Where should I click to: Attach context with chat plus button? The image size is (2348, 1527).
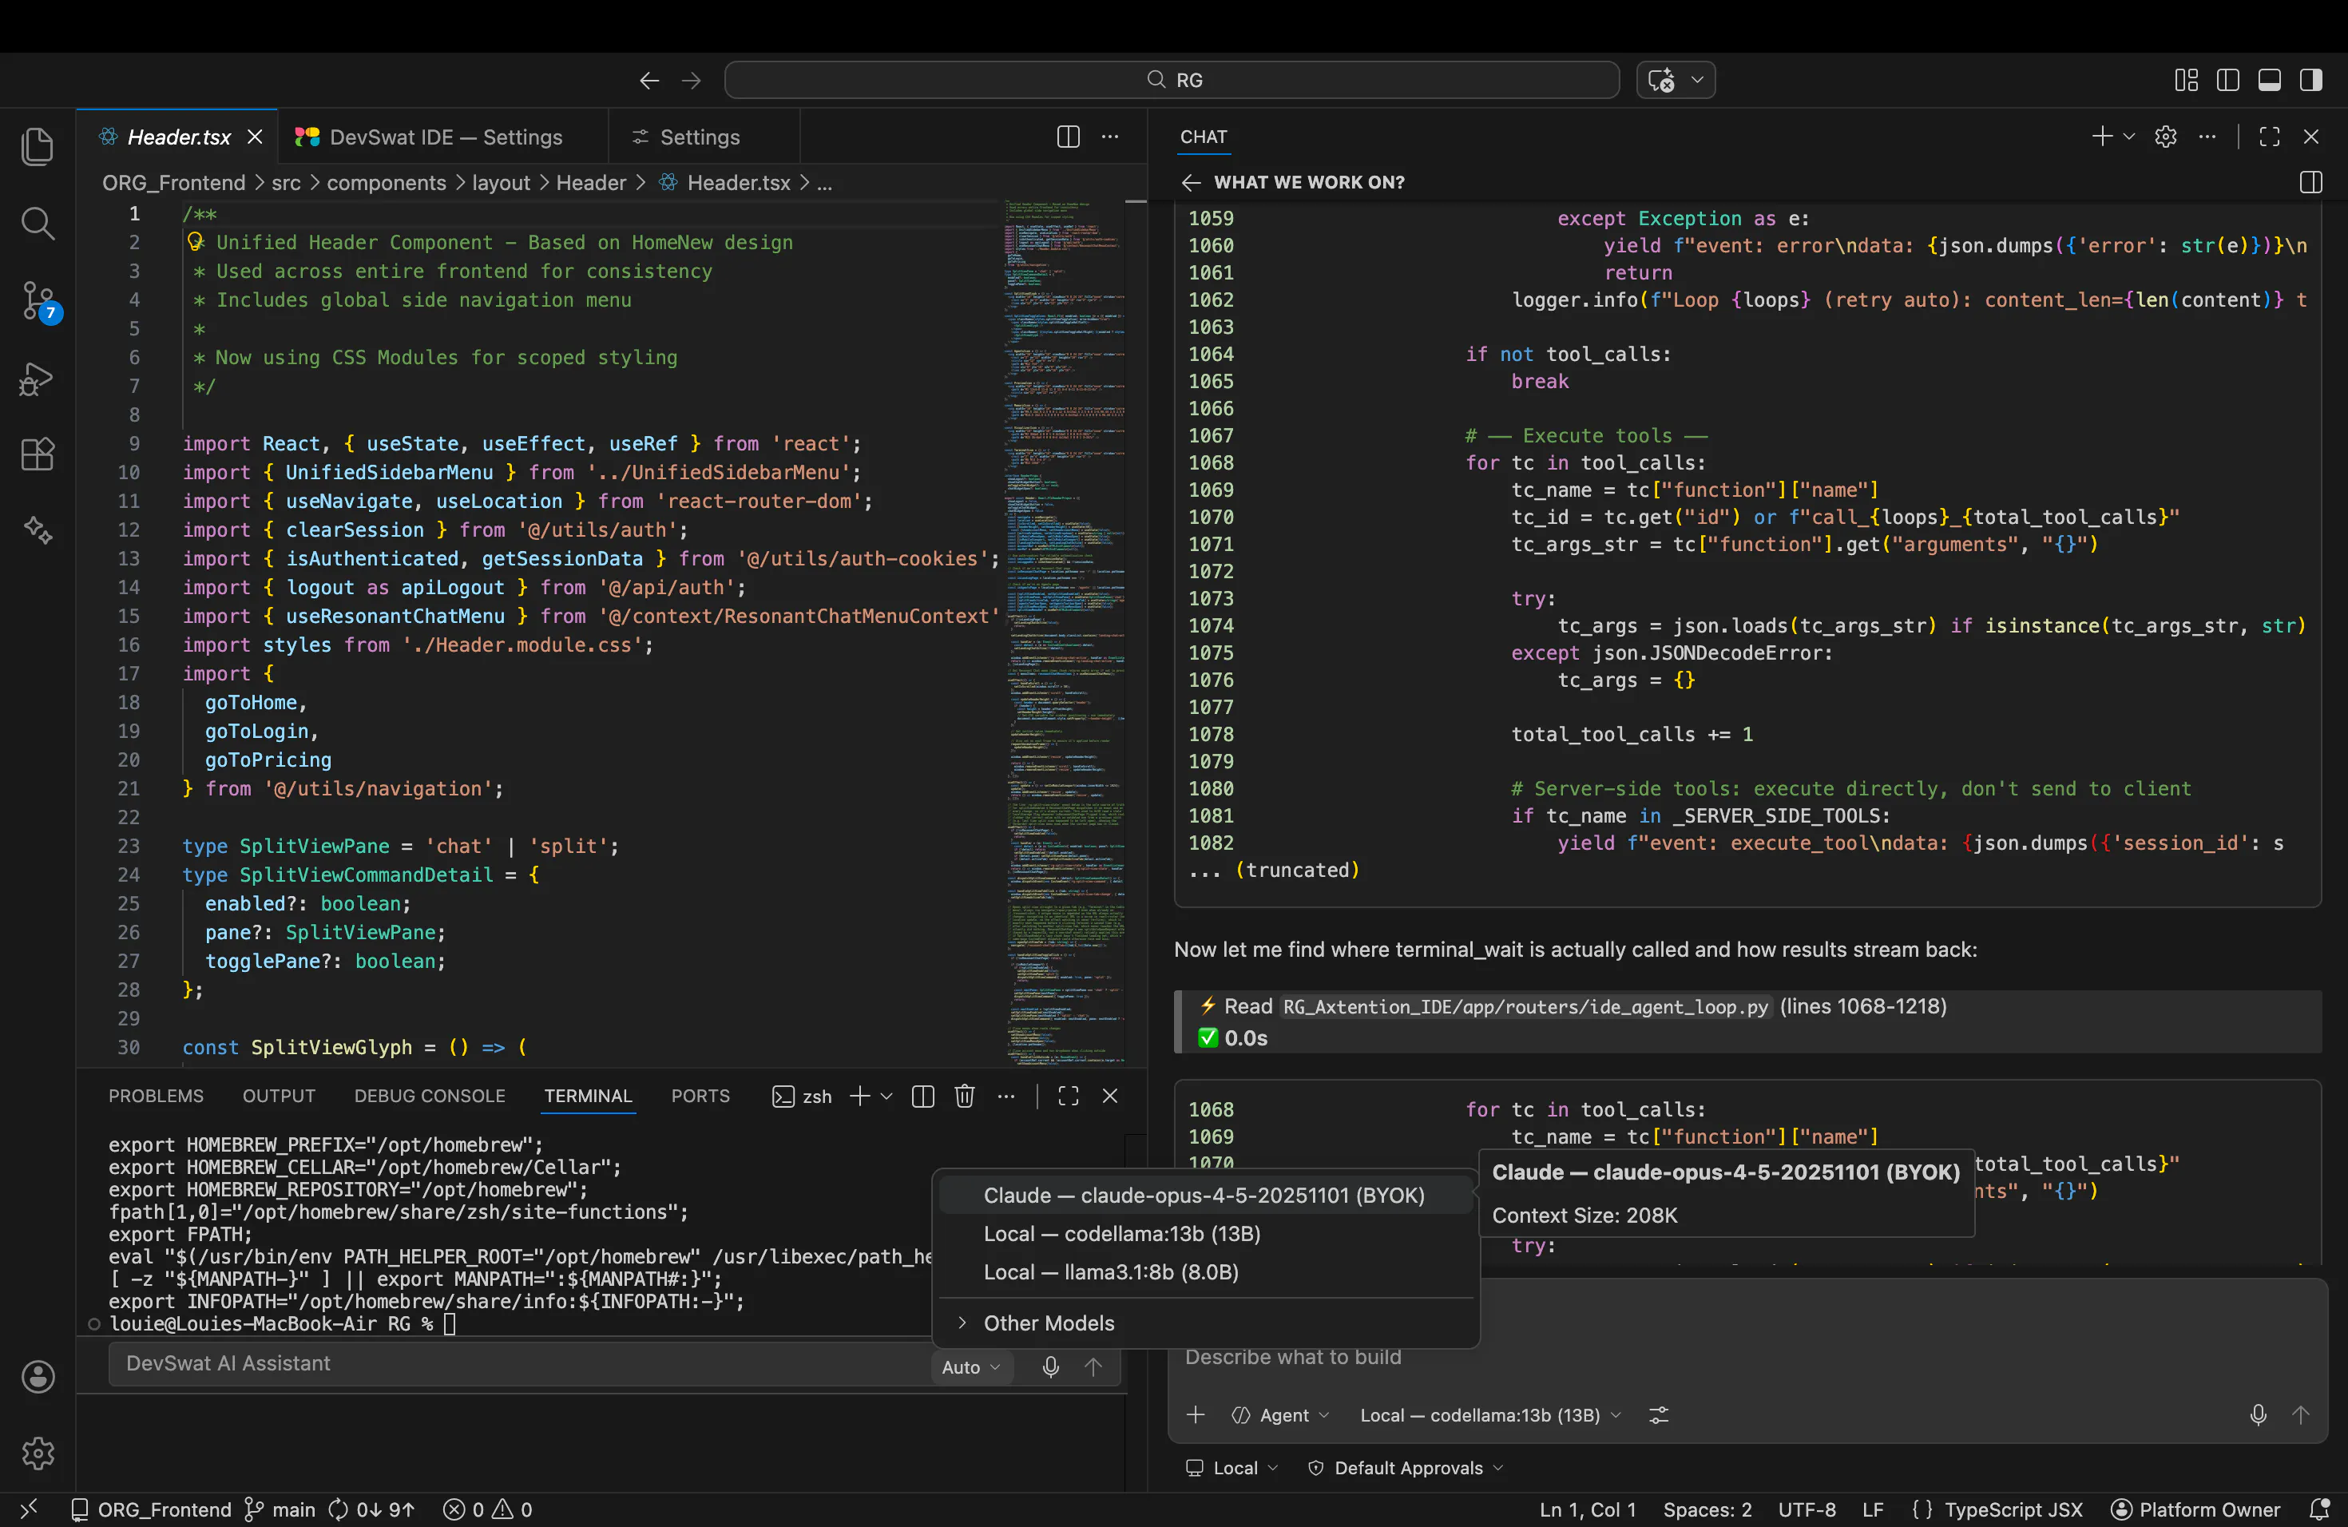[x=1196, y=1414]
